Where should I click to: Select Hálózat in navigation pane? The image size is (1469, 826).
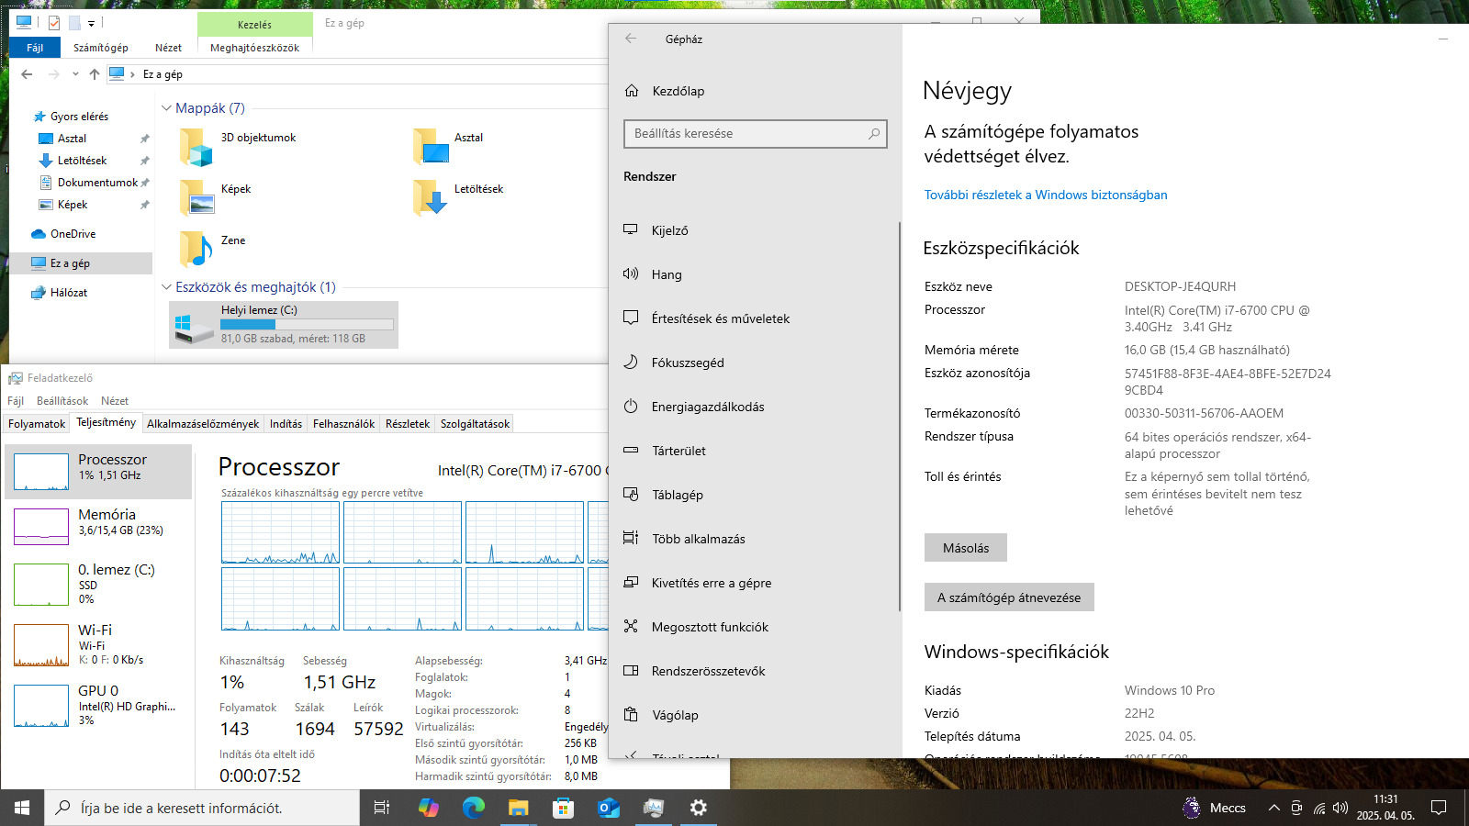click(x=69, y=293)
